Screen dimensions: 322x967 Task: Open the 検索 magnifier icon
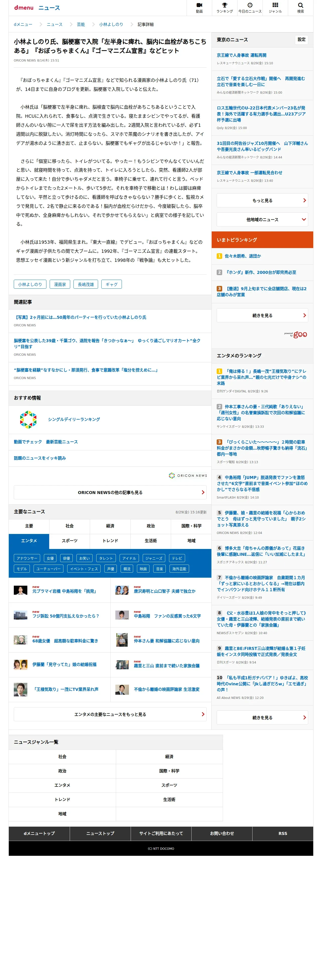tap(301, 8)
